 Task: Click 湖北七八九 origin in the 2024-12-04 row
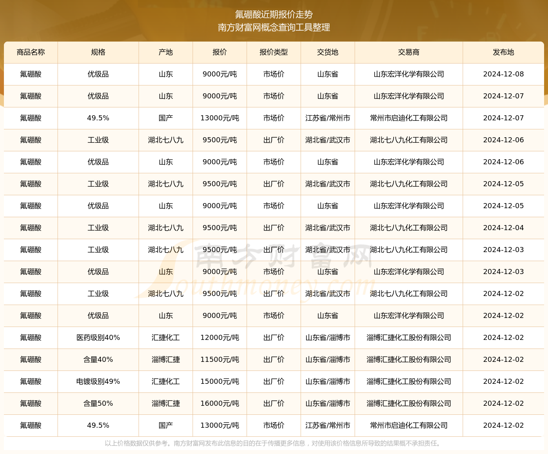(x=166, y=228)
